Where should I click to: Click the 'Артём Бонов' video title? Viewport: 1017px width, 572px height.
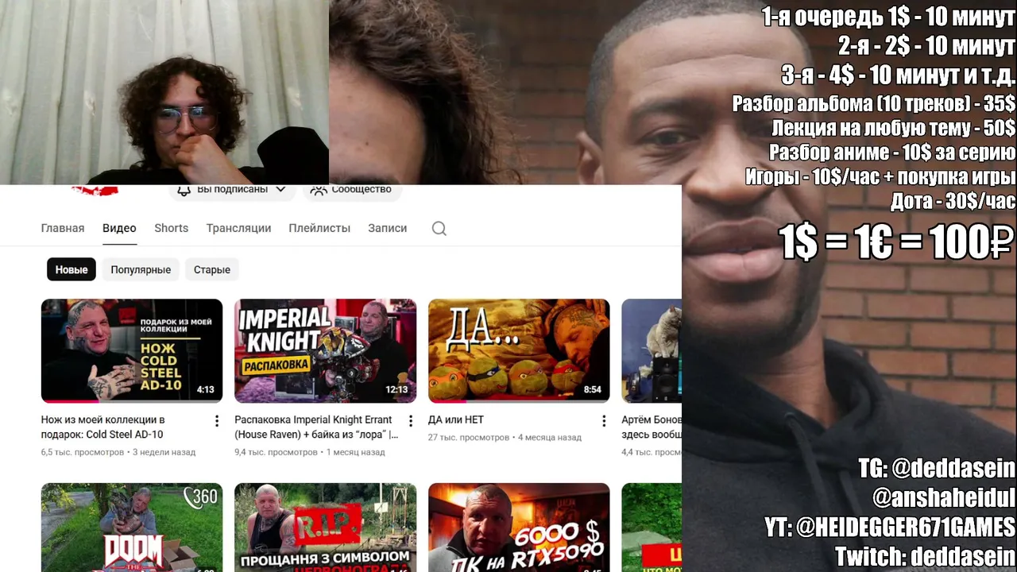point(652,427)
